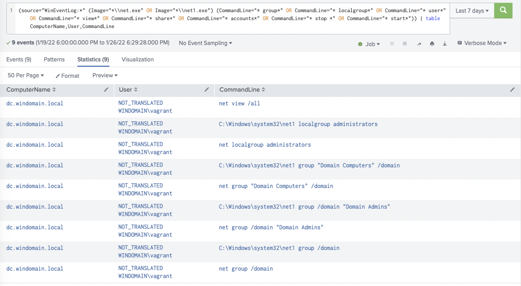Open the Format options button
Image resolution: width=521 pixels, height=286 pixels.
(x=68, y=76)
